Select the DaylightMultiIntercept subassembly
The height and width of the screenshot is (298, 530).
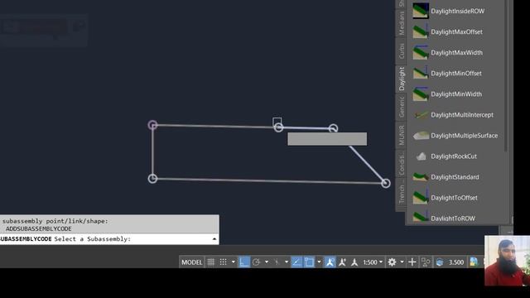pyautogui.click(x=453, y=115)
